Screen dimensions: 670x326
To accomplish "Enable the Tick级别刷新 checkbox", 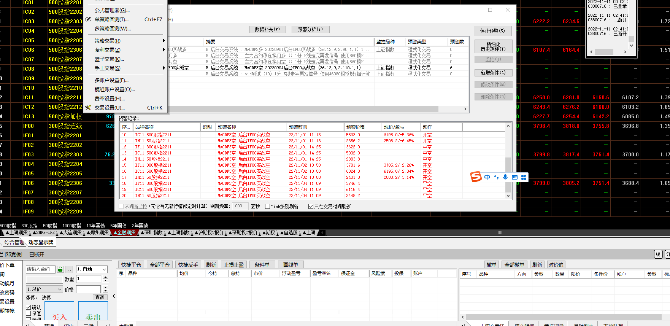I will (267, 207).
